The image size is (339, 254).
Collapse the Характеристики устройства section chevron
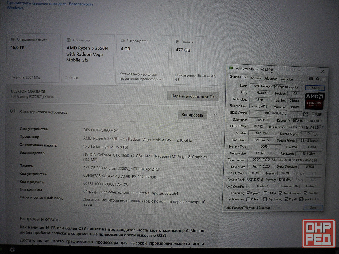[x=215, y=115]
